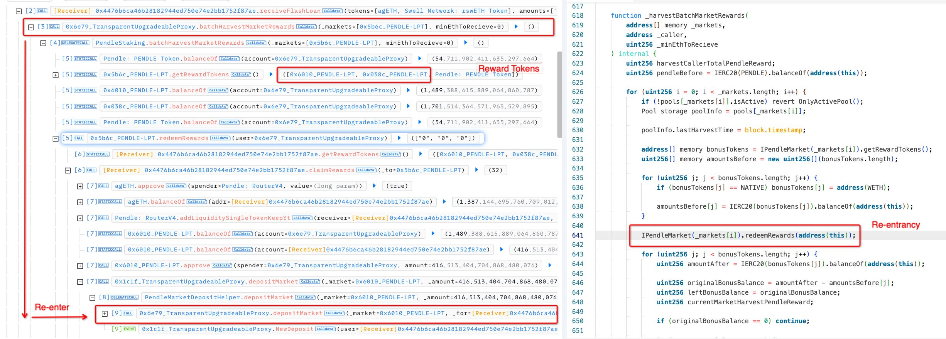Click the receiveFlashLoan function name
946x339 pixels.
click(290, 11)
